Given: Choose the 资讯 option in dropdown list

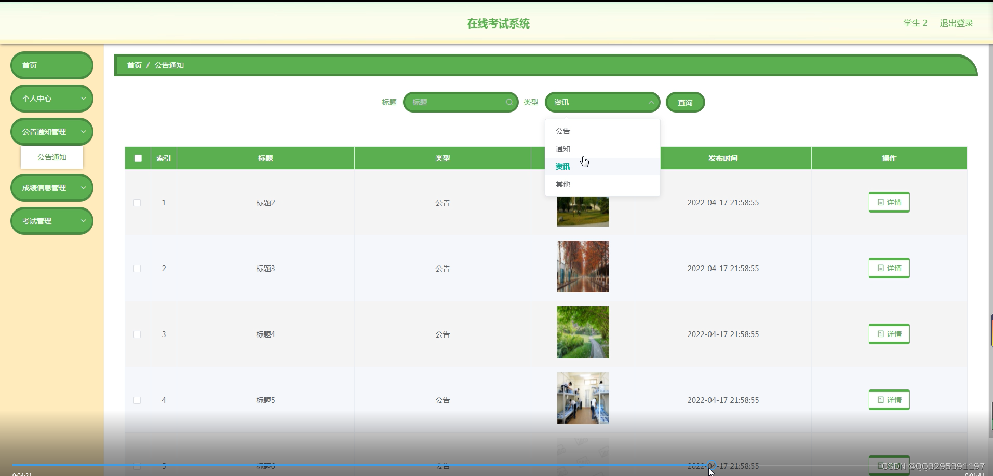Looking at the screenshot, I should (x=602, y=166).
